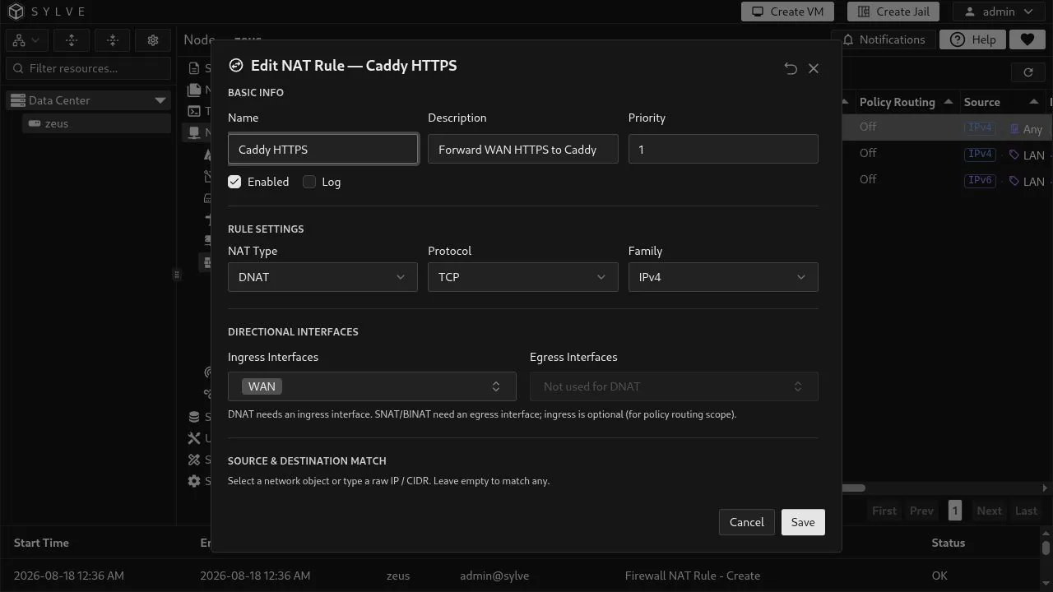Open the tree view mode selector icon
1053x592 pixels.
coord(27,40)
